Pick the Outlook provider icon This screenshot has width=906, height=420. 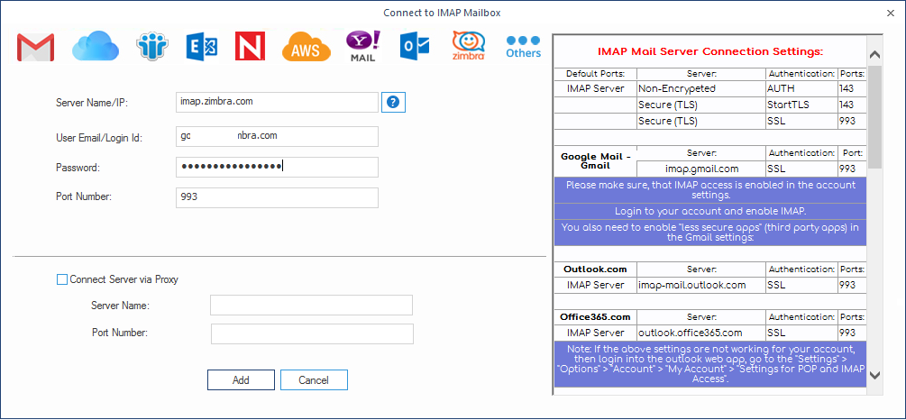415,46
